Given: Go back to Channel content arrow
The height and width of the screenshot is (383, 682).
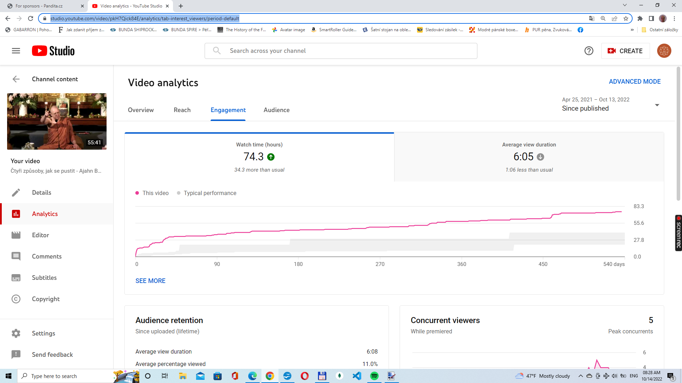Looking at the screenshot, I should 16,79.
